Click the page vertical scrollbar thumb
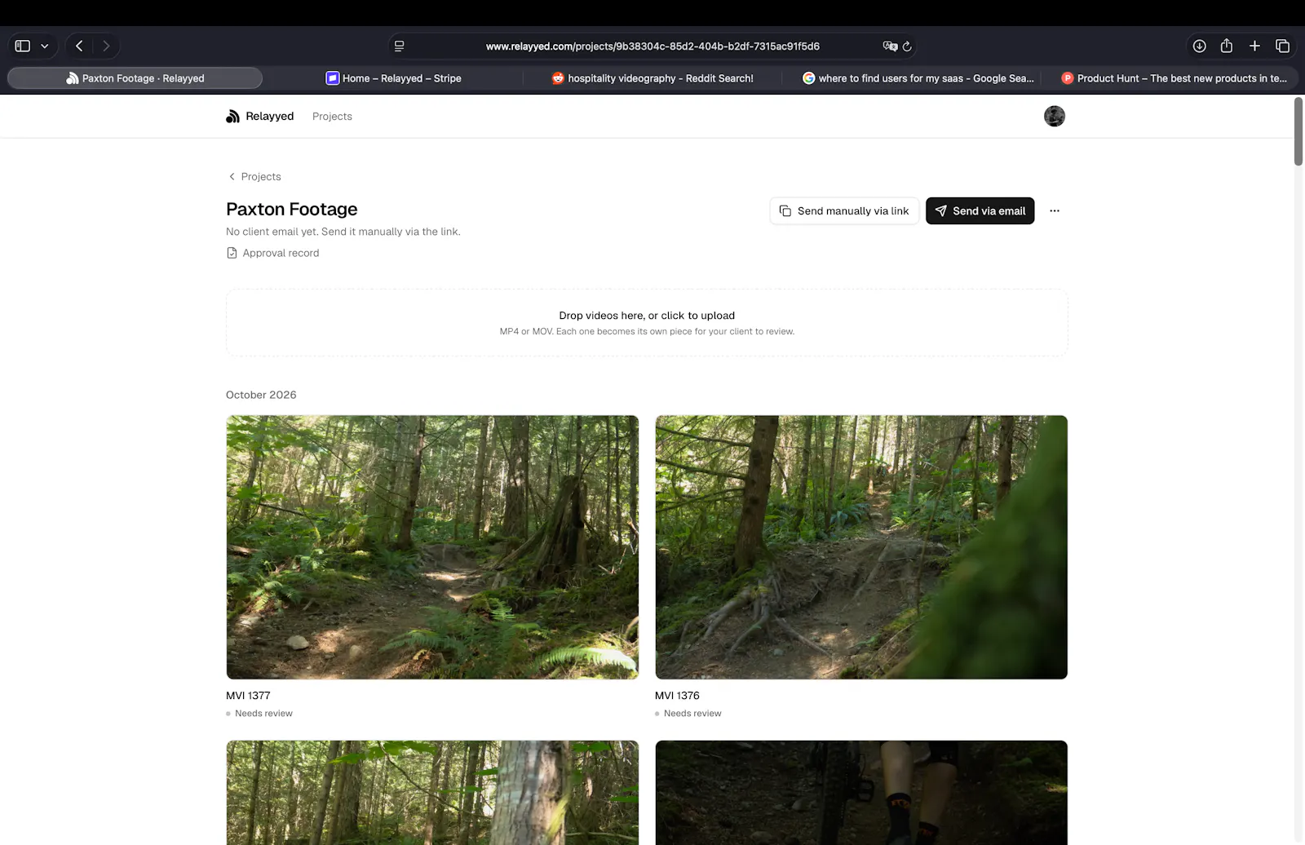 1298,131
